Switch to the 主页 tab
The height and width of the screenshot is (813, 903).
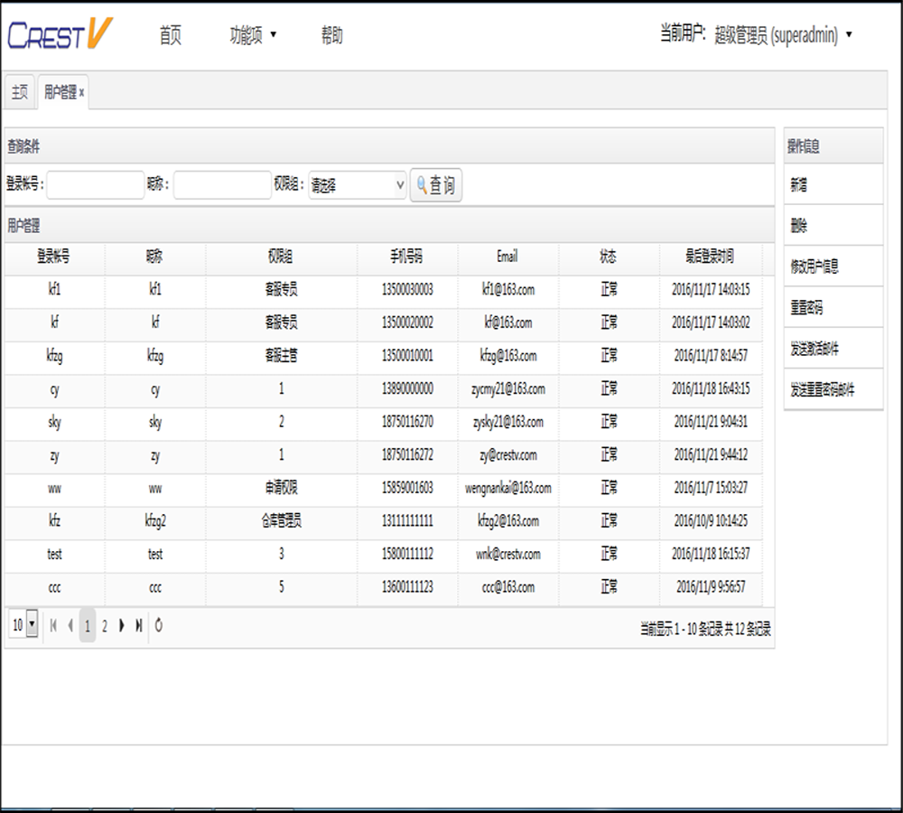point(19,92)
